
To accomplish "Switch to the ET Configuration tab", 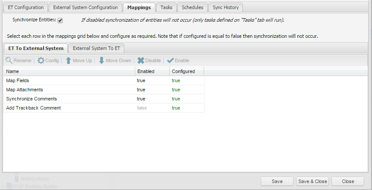I will 26,7.
